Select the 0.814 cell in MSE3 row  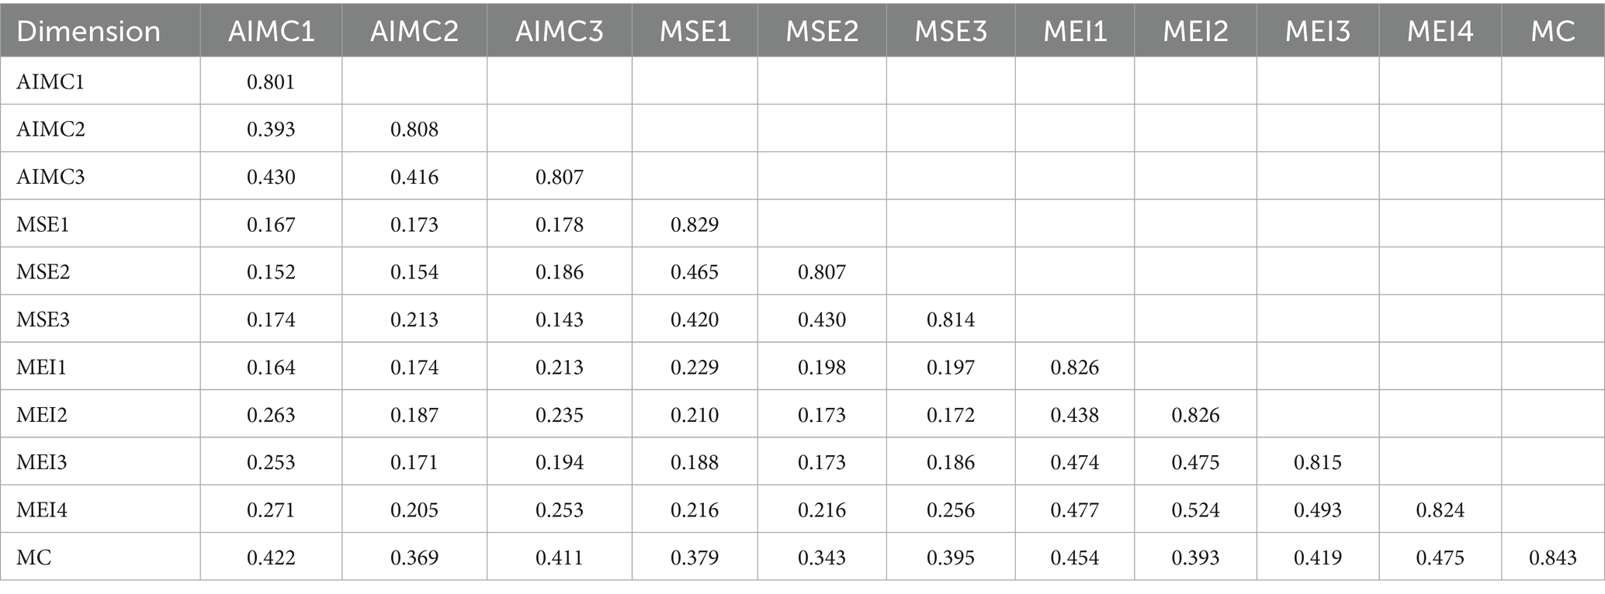951,319
